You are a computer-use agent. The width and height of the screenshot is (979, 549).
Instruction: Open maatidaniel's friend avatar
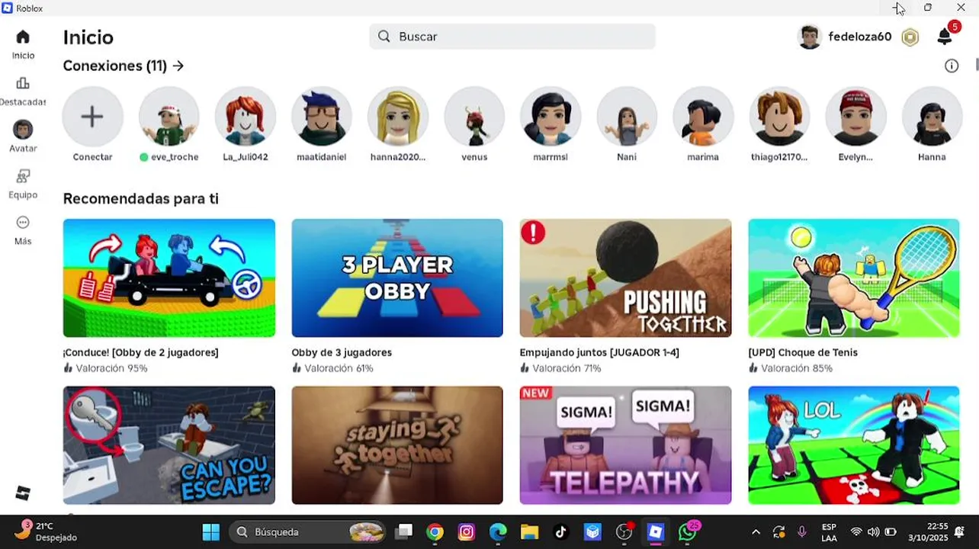[x=321, y=117]
